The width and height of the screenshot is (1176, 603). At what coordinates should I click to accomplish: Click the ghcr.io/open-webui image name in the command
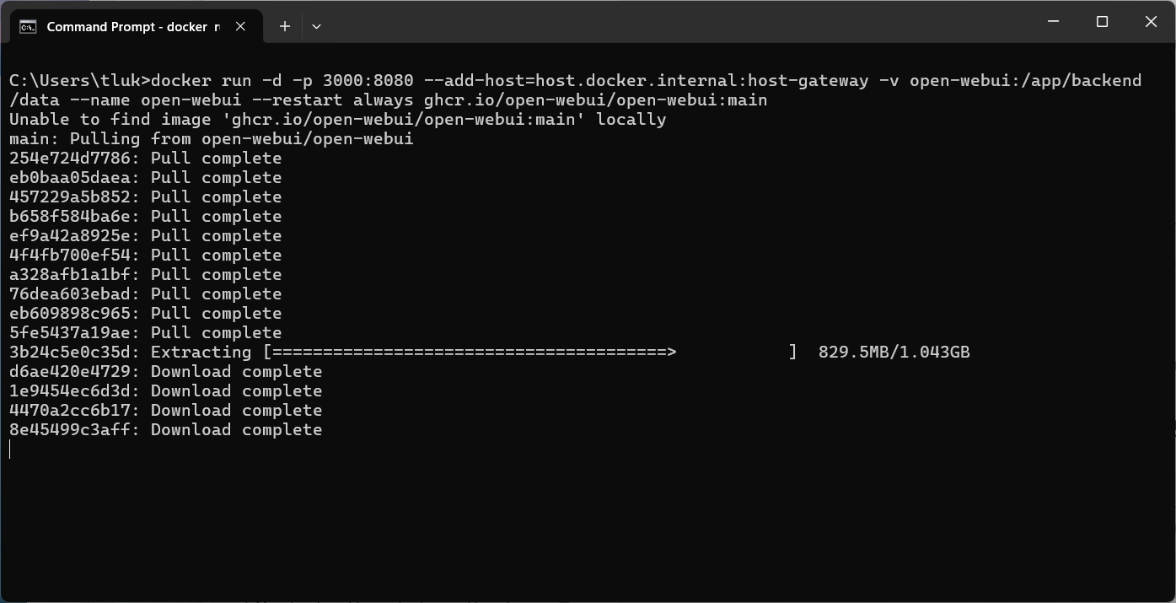595,100
